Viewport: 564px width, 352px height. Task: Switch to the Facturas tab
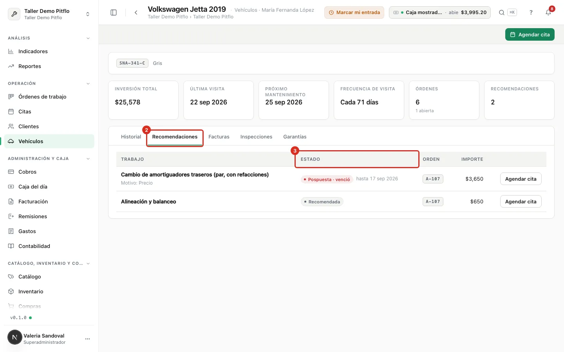219,136
